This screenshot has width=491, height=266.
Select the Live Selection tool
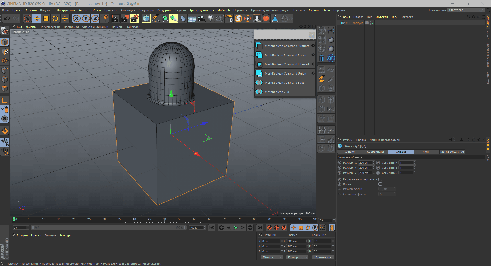point(27,18)
